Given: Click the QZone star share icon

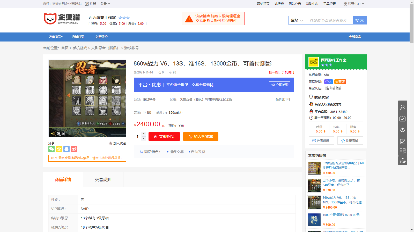Looking at the screenshot, I should [x=59, y=149].
